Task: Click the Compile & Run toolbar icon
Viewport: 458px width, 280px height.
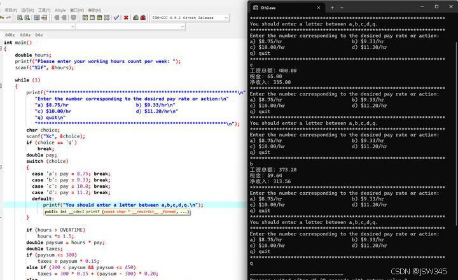Action: pyautogui.click(x=100, y=18)
